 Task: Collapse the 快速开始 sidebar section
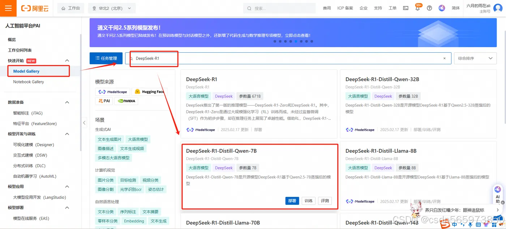pyautogui.click(x=67, y=60)
